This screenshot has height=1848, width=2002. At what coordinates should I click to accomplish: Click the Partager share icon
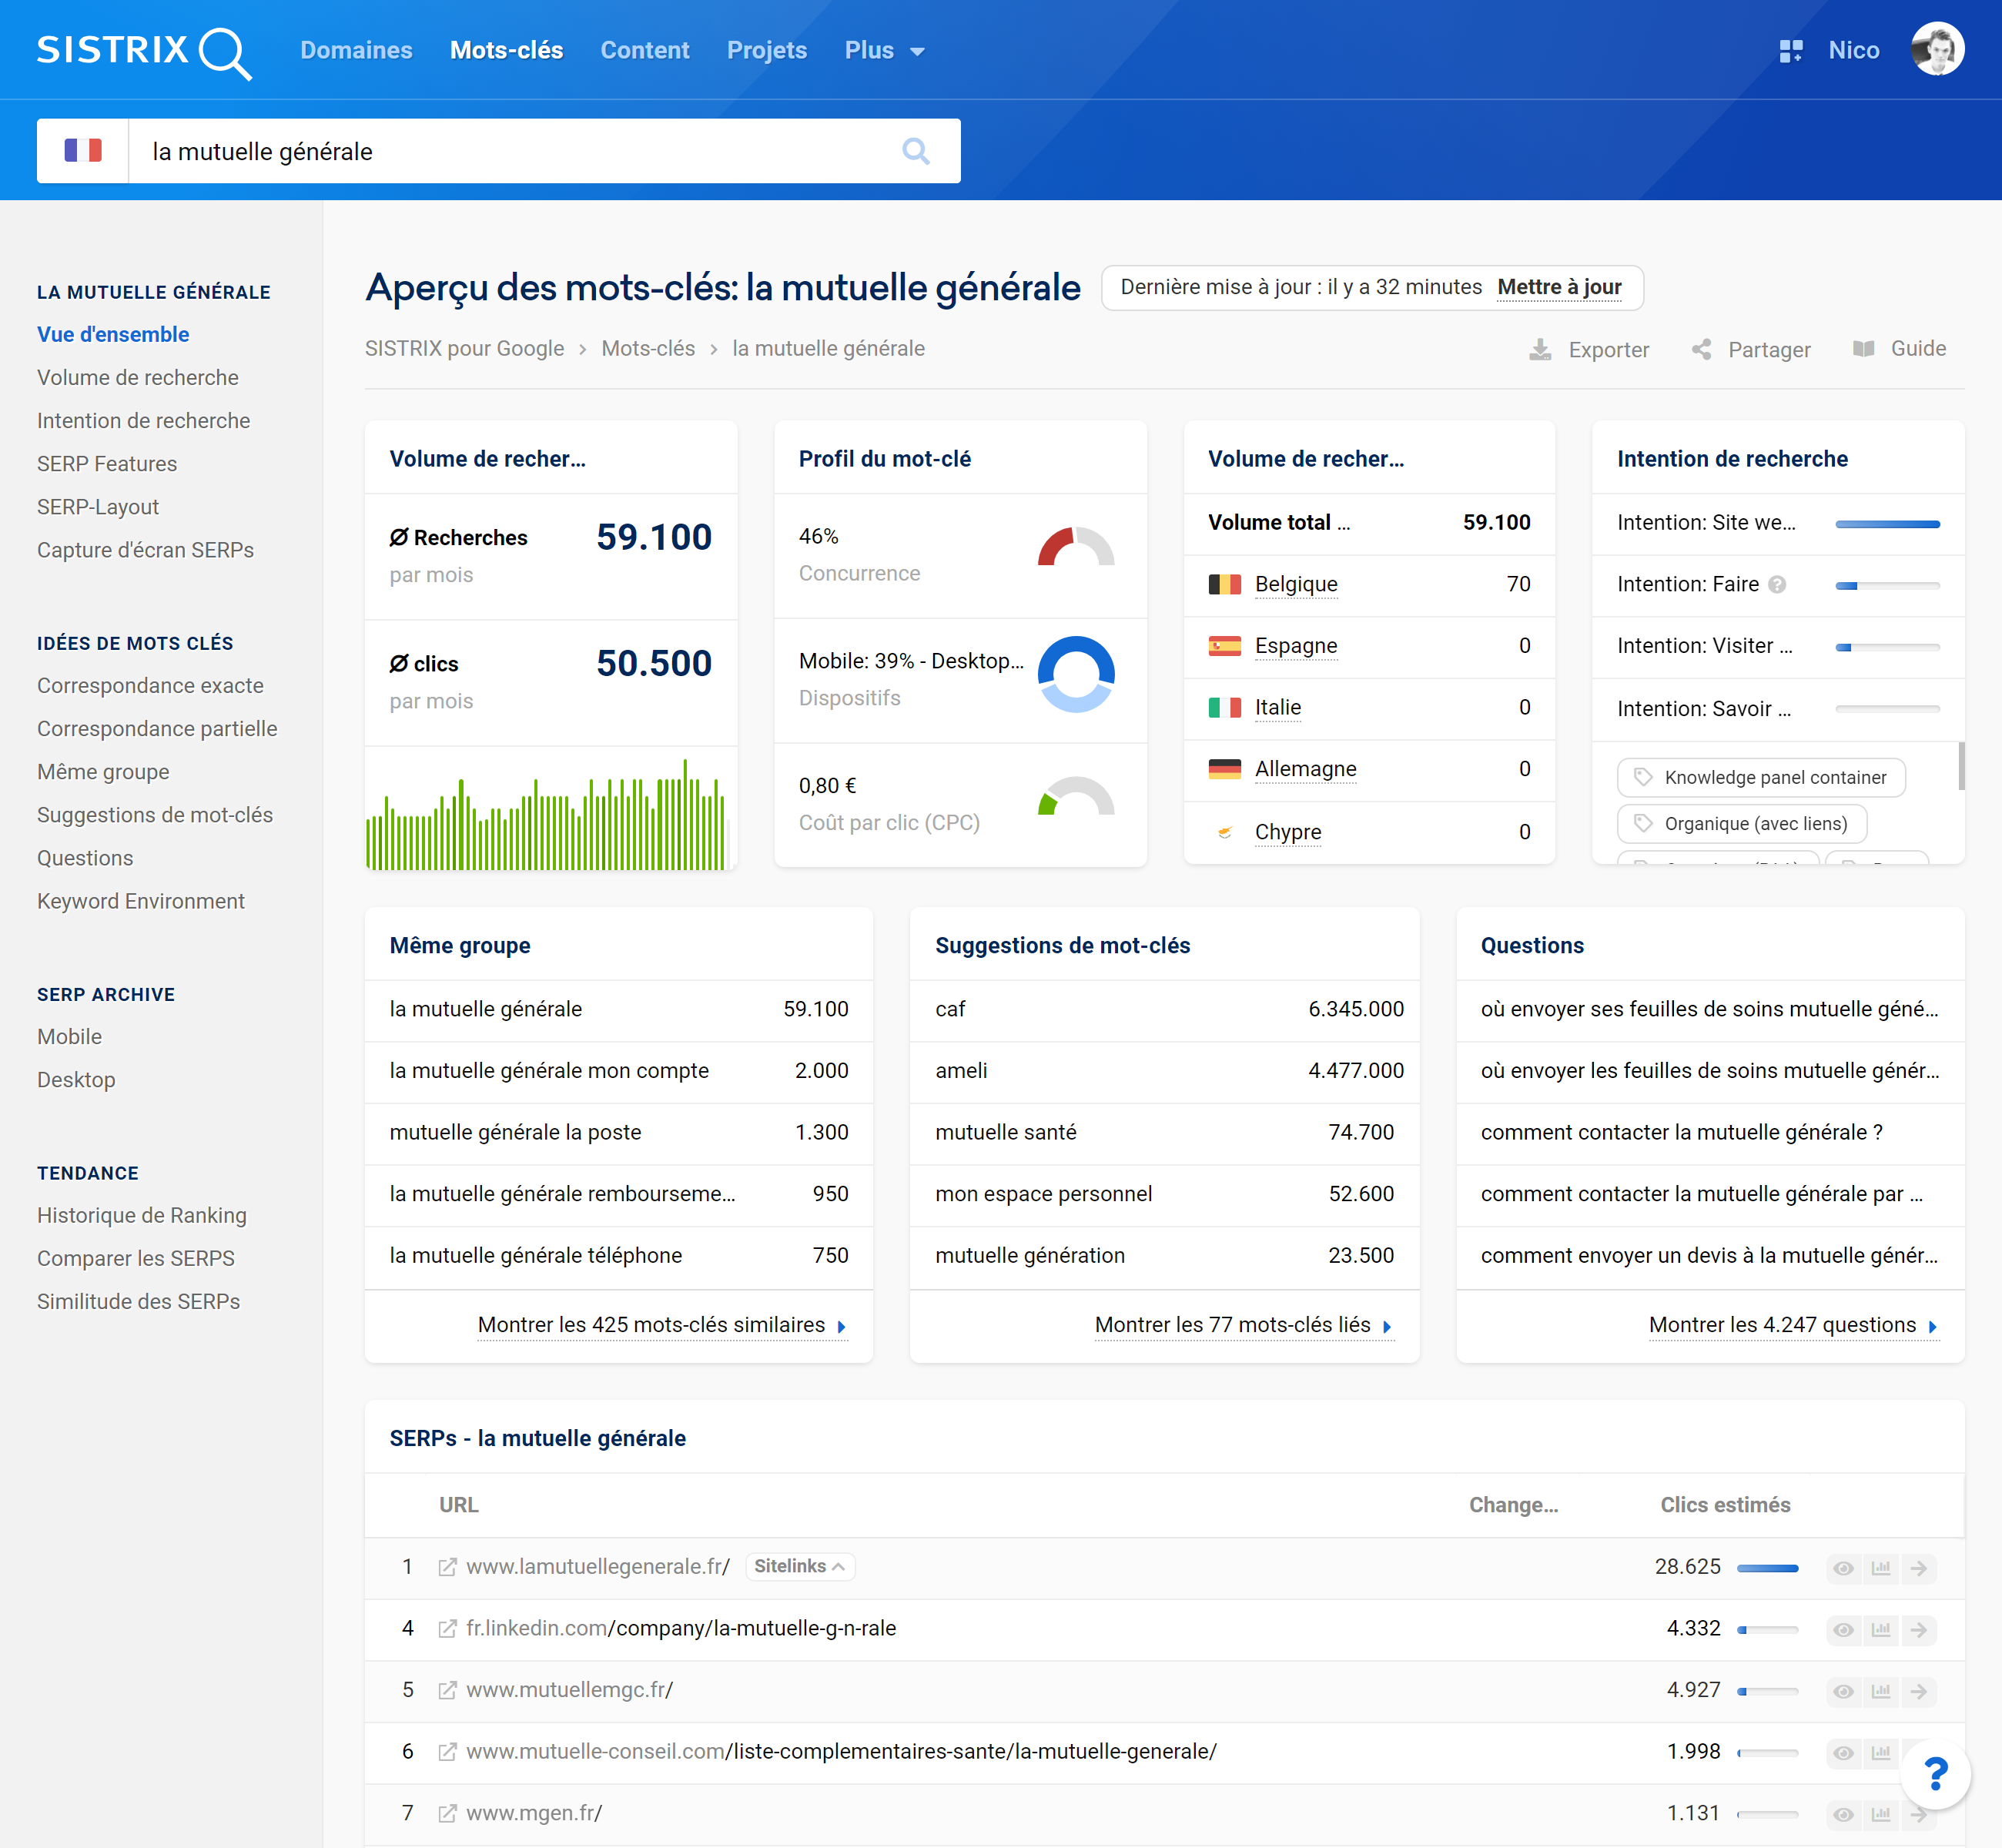(x=1701, y=349)
